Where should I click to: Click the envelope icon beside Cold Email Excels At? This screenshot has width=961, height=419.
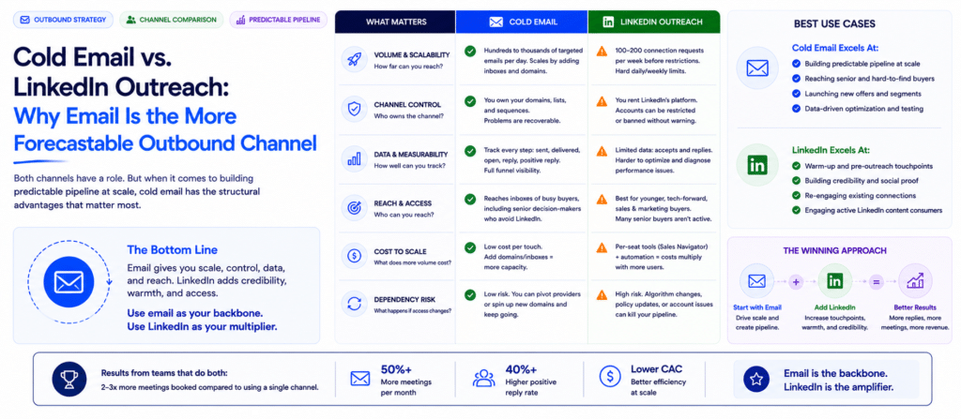click(x=757, y=67)
